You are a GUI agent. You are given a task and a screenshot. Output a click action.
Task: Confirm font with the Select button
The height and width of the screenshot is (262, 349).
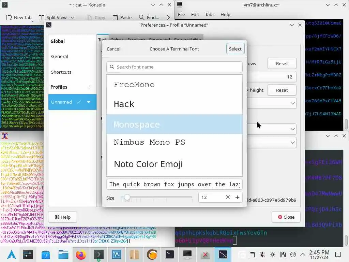235,49
